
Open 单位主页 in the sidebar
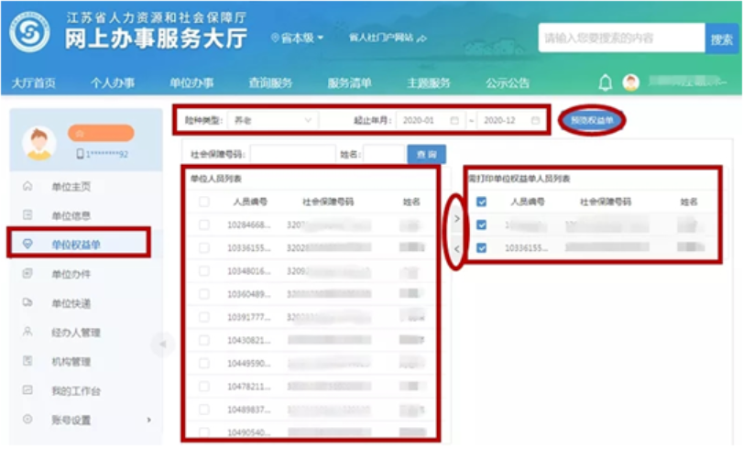coord(71,187)
